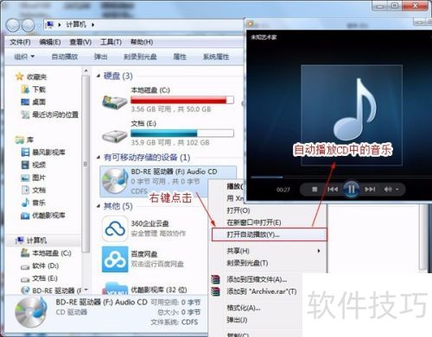Open 音乐 library

[34, 203]
